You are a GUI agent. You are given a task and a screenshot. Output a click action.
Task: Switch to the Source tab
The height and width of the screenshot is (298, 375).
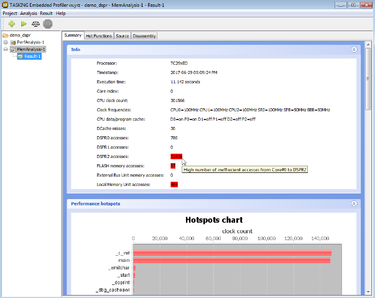pyautogui.click(x=123, y=36)
